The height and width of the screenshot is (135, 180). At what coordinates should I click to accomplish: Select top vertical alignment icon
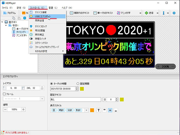pyautogui.click(x=104, y=110)
